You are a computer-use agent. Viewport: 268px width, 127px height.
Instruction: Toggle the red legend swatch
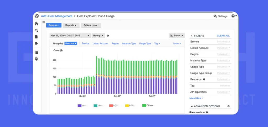point(111,106)
